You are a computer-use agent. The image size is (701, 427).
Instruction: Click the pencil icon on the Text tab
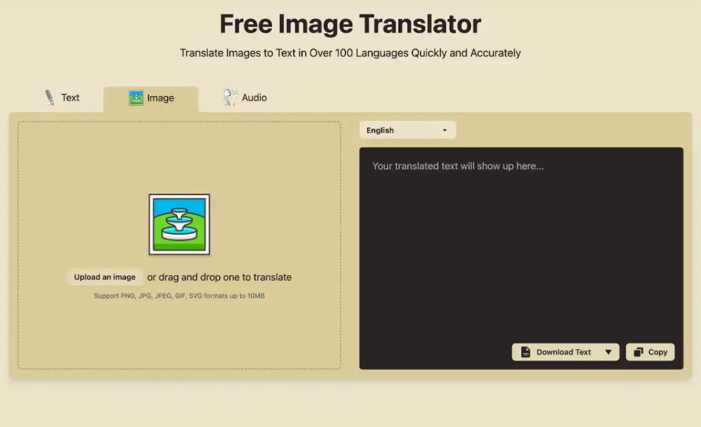pyautogui.click(x=48, y=97)
